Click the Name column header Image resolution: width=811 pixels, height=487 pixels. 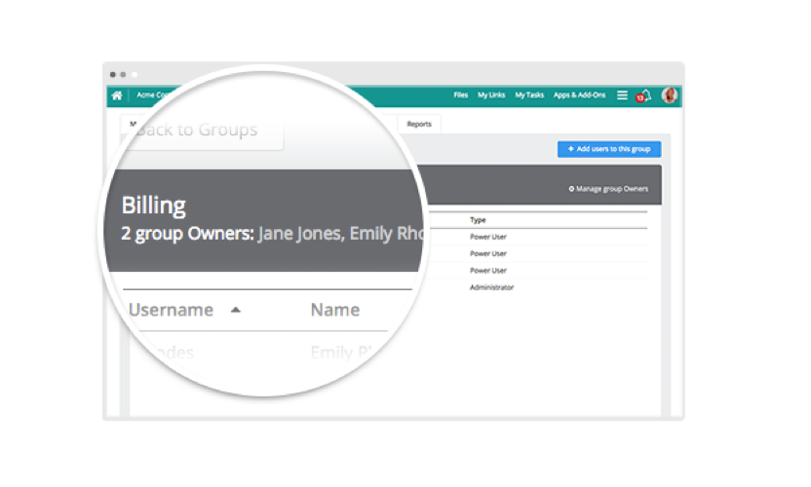coord(335,310)
